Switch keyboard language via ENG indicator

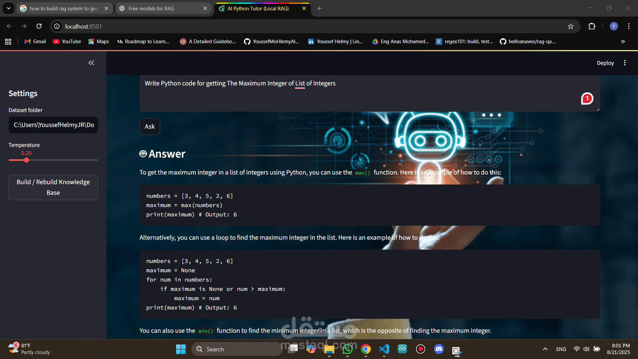point(561,349)
